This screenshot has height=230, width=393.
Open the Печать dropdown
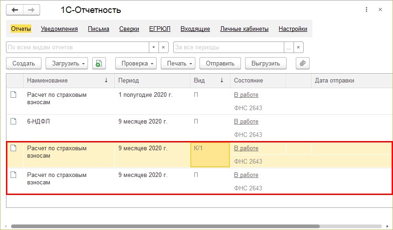178,63
